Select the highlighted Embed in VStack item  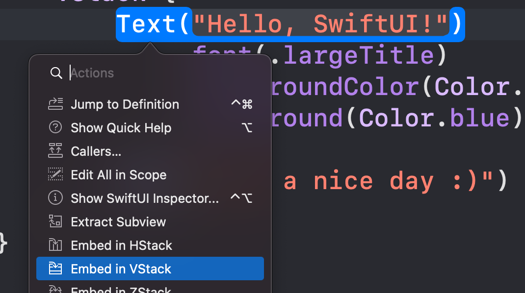tap(150, 269)
